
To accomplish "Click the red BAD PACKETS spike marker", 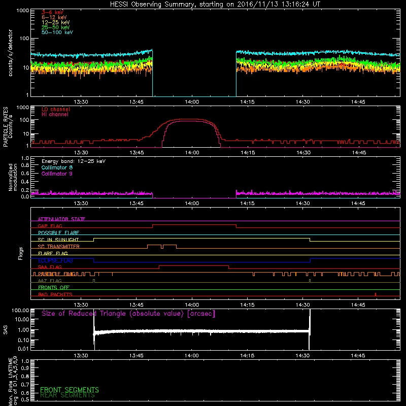I will [x=376, y=294].
